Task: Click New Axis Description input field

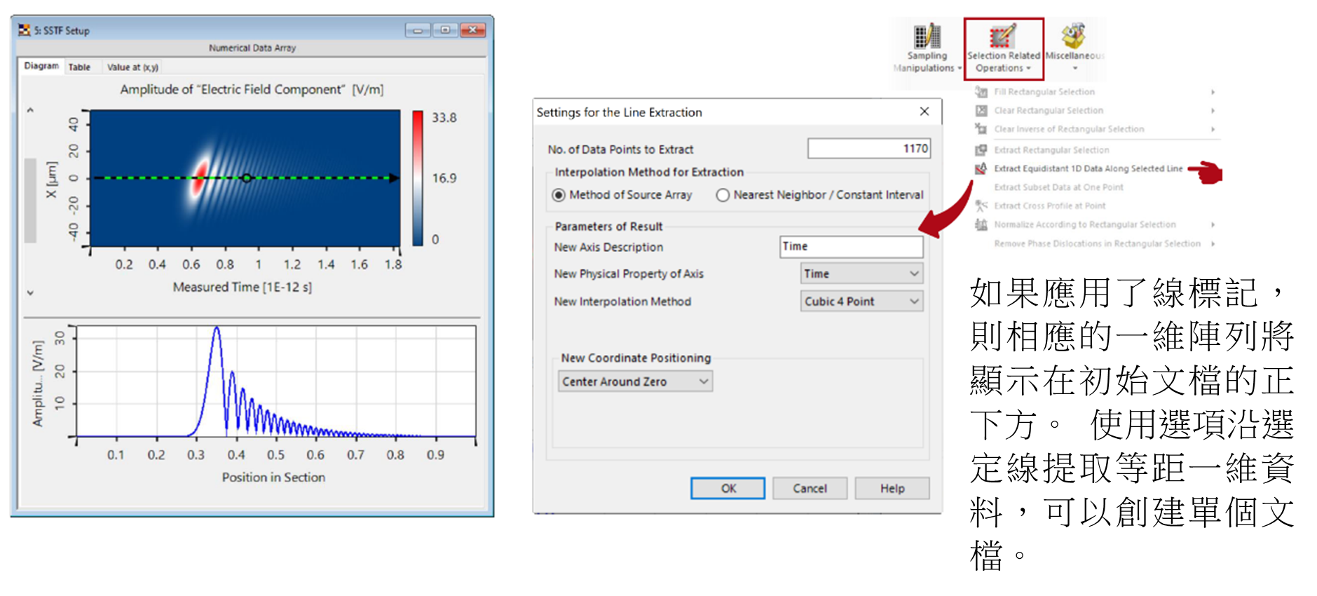Action: click(x=852, y=247)
